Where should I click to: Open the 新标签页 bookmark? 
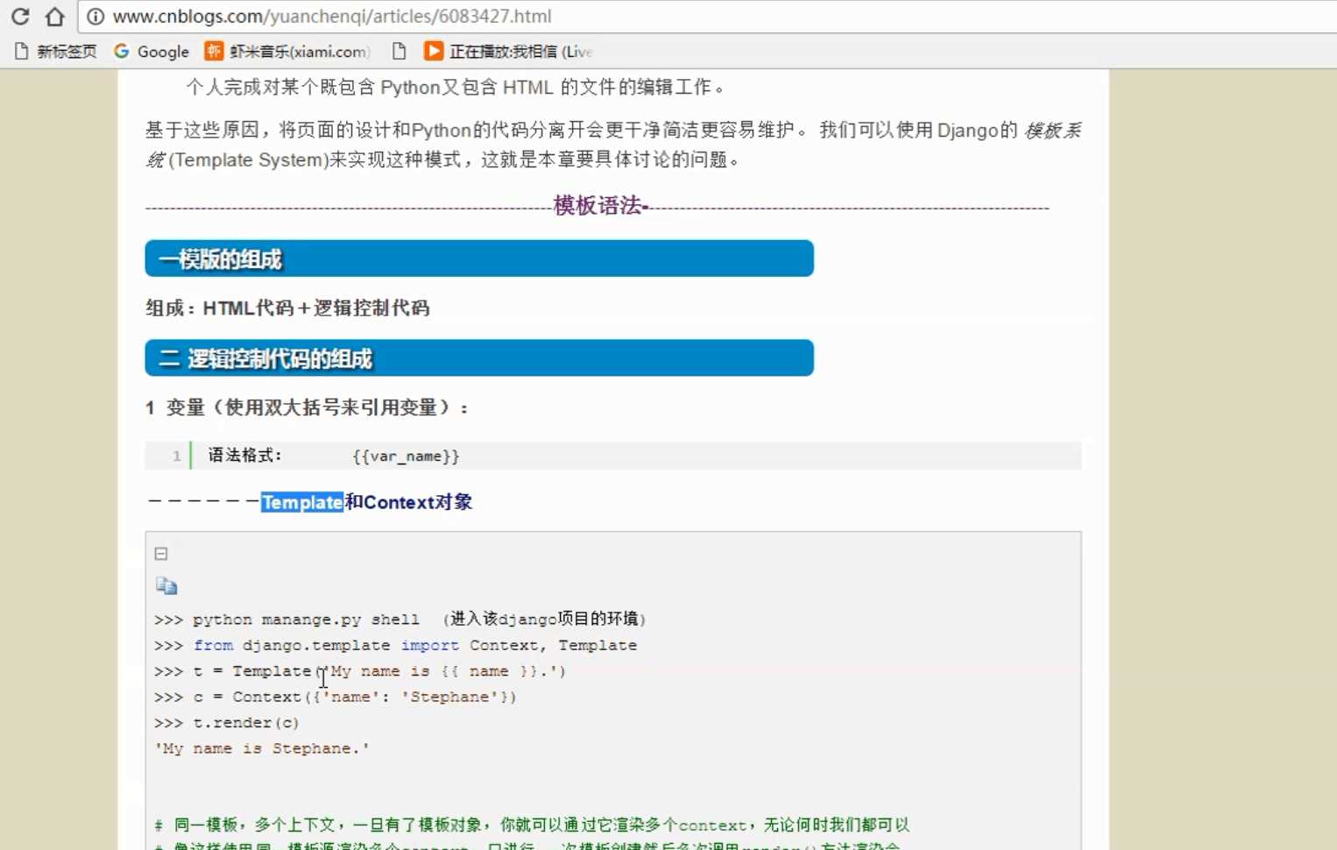56,52
